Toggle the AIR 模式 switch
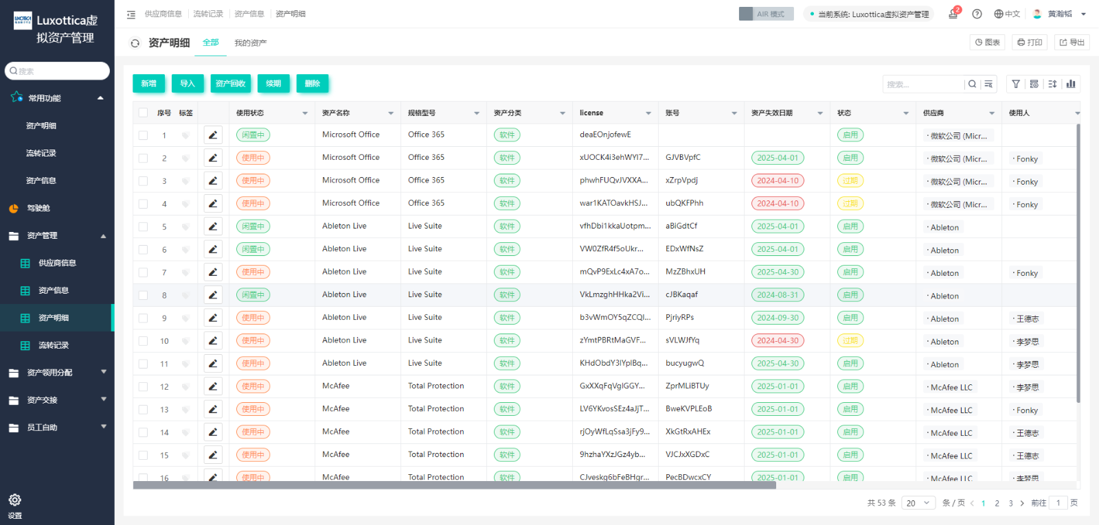1099x525 pixels. [x=766, y=14]
